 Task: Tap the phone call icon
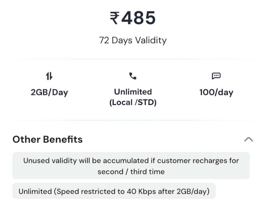click(133, 76)
